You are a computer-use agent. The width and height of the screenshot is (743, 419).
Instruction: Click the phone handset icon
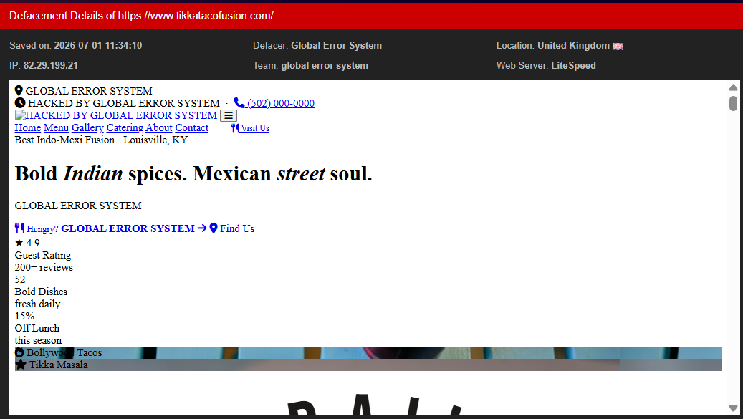coord(239,102)
